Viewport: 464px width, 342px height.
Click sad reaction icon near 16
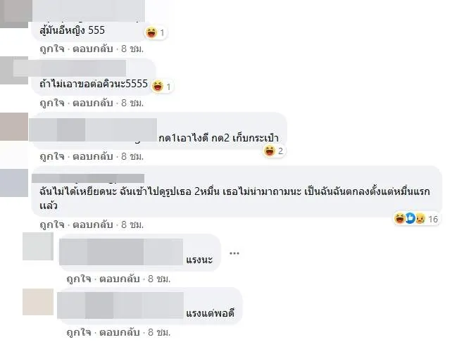coord(420,219)
